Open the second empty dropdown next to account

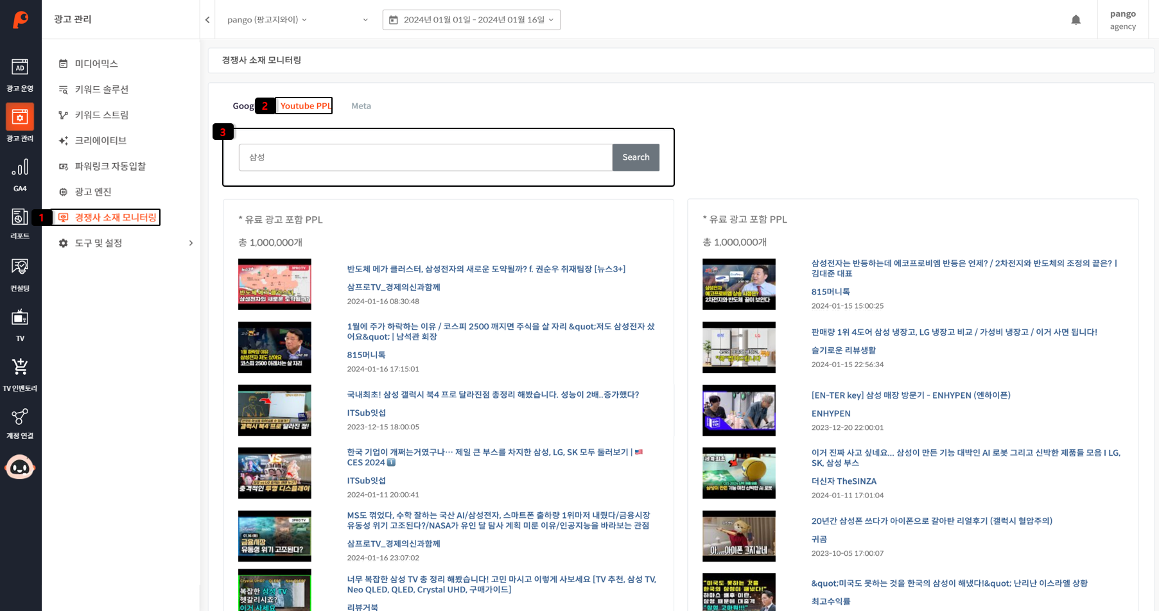pyautogui.click(x=365, y=20)
